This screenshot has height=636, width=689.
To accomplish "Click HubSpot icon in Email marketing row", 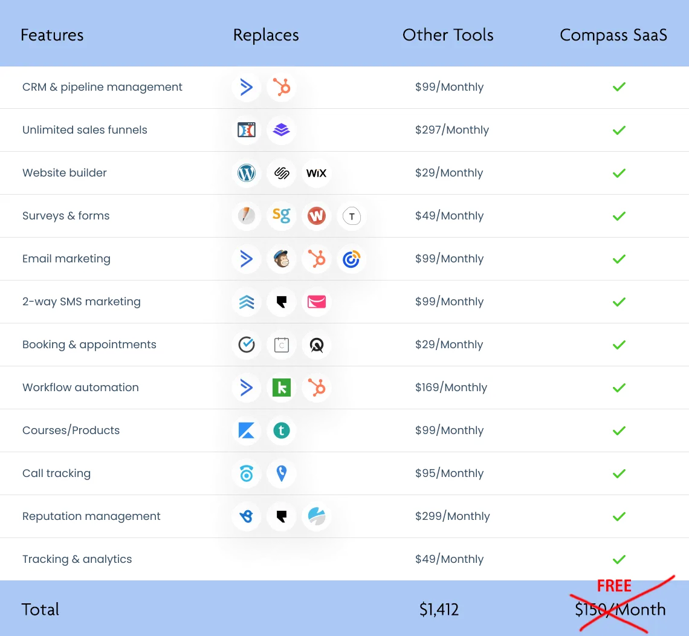I will (316, 259).
